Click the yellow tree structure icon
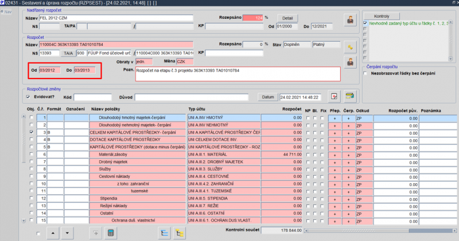The height and width of the screenshot is (241, 459). click(179, 233)
